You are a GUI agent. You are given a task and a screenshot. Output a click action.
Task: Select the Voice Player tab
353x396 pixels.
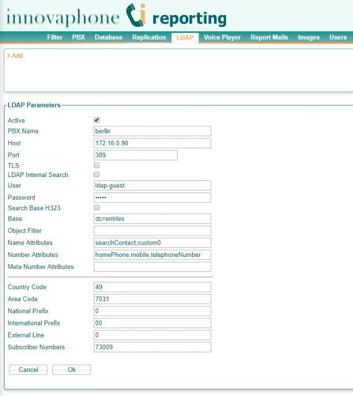(x=222, y=38)
